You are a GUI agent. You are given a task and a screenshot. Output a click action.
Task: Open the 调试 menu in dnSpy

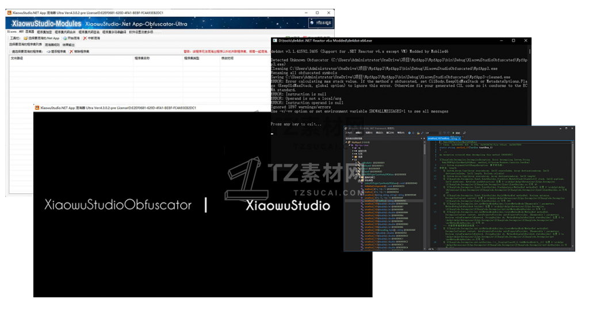(x=380, y=133)
